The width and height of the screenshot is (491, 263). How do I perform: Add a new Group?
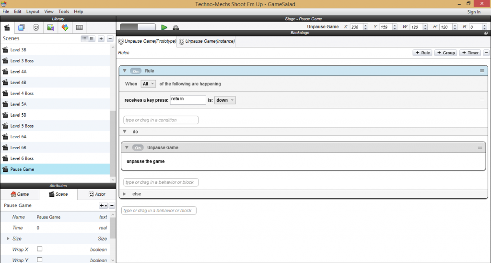(445, 53)
